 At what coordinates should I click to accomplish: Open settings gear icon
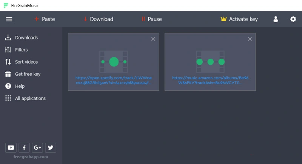pos(293,19)
